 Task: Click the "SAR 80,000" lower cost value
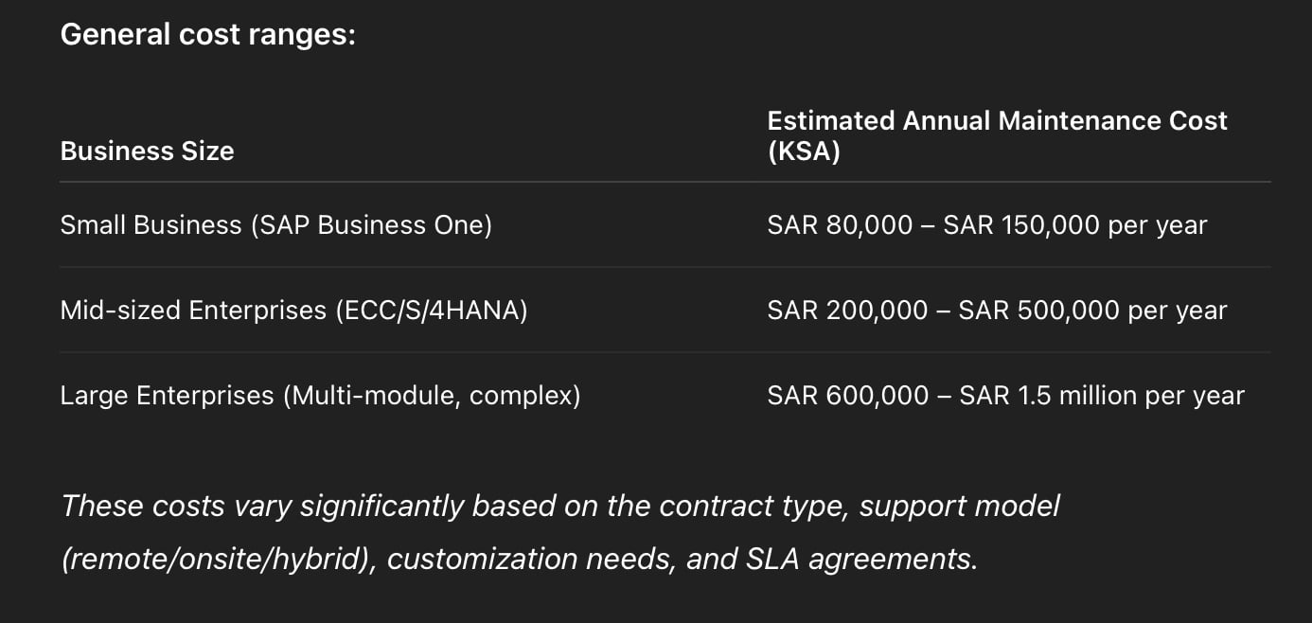(x=840, y=225)
